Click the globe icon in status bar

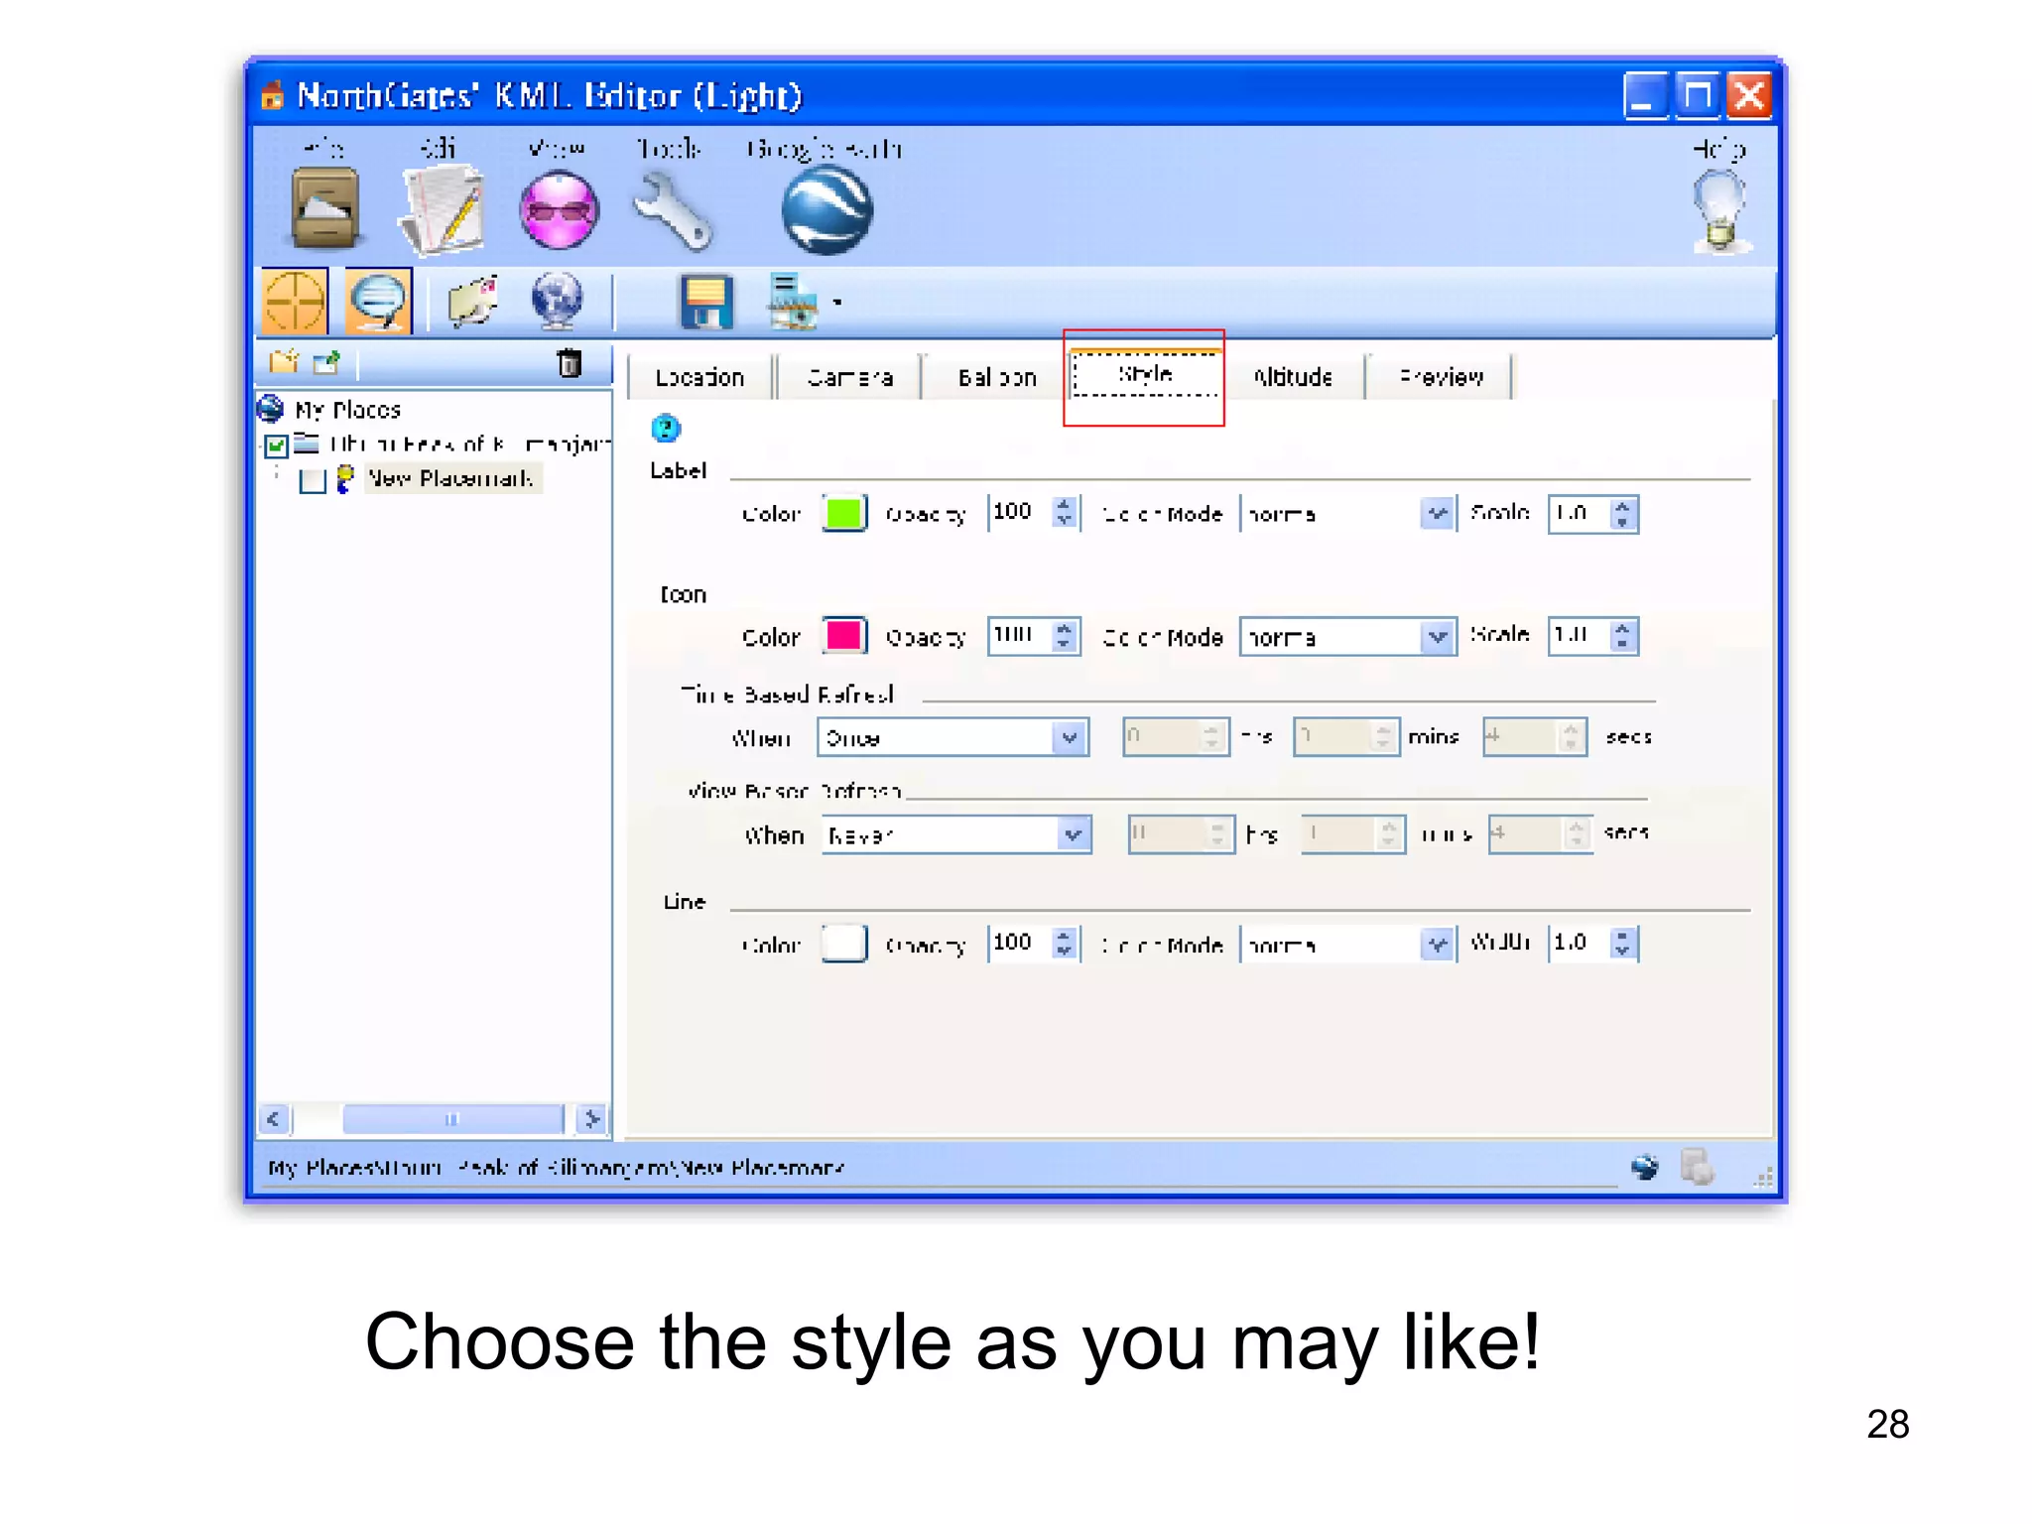click(x=1644, y=1167)
